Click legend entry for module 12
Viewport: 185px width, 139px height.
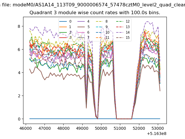click(x=123, y=21)
